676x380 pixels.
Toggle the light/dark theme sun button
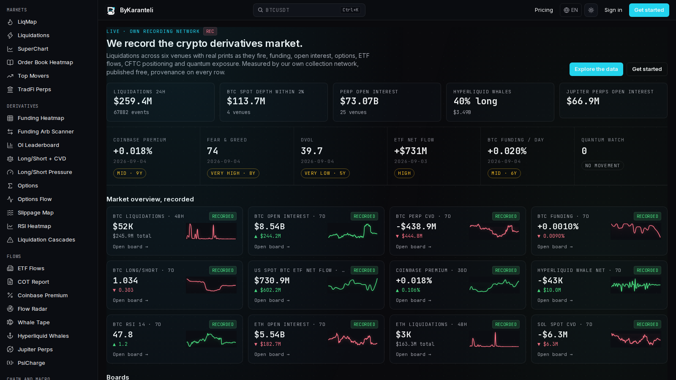tap(591, 10)
